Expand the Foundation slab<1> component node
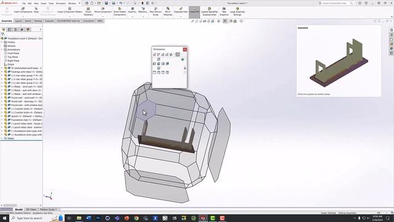 [2, 120]
